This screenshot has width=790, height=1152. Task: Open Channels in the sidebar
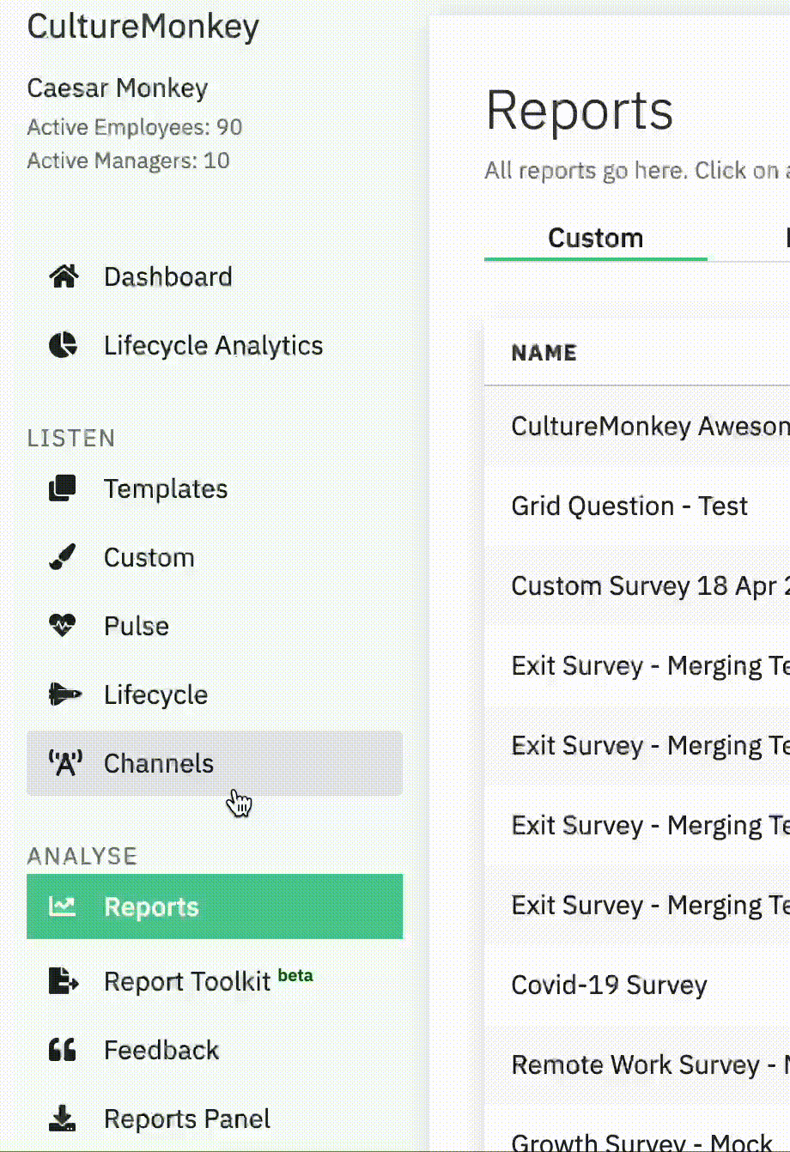[x=215, y=763]
